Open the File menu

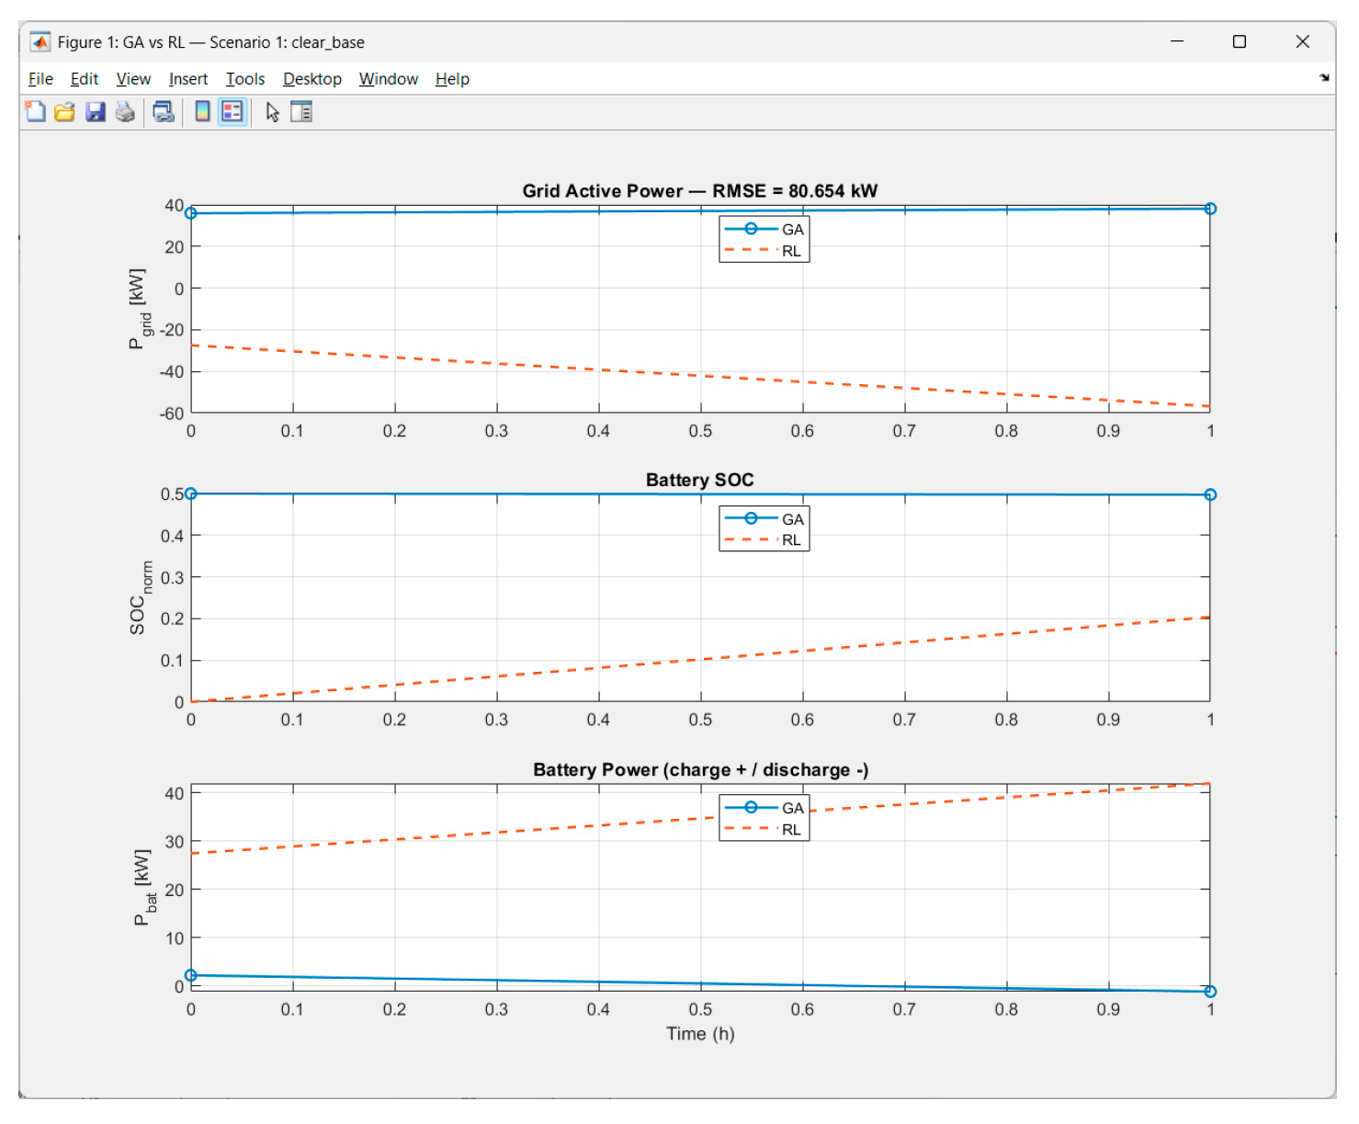pos(40,79)
